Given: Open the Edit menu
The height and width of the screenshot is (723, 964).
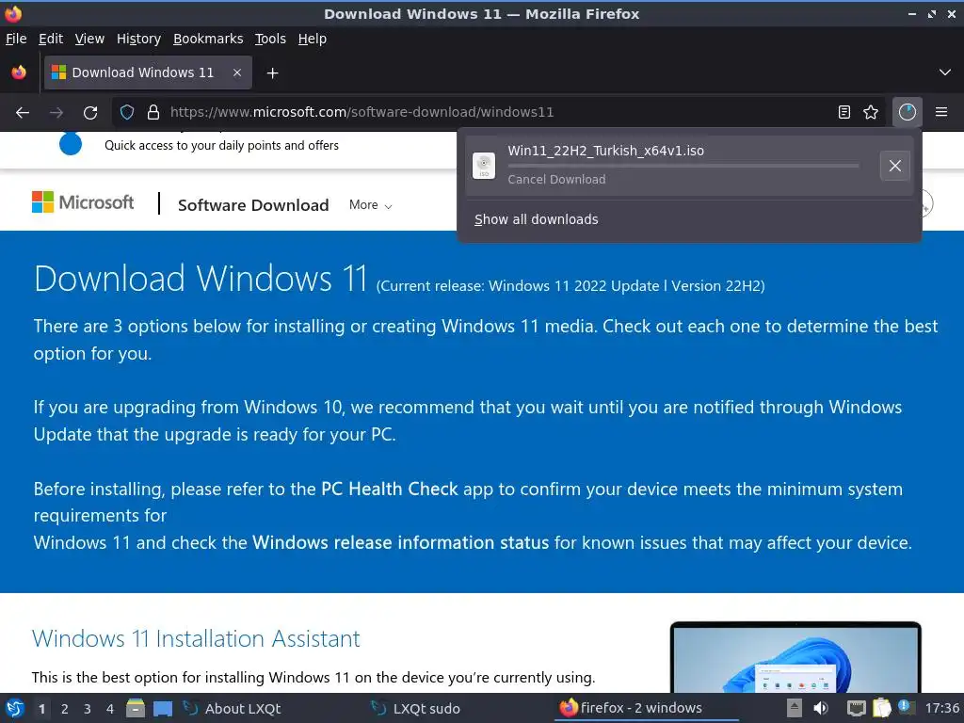Looking at the screenshot, I should (x=51, y=39).
